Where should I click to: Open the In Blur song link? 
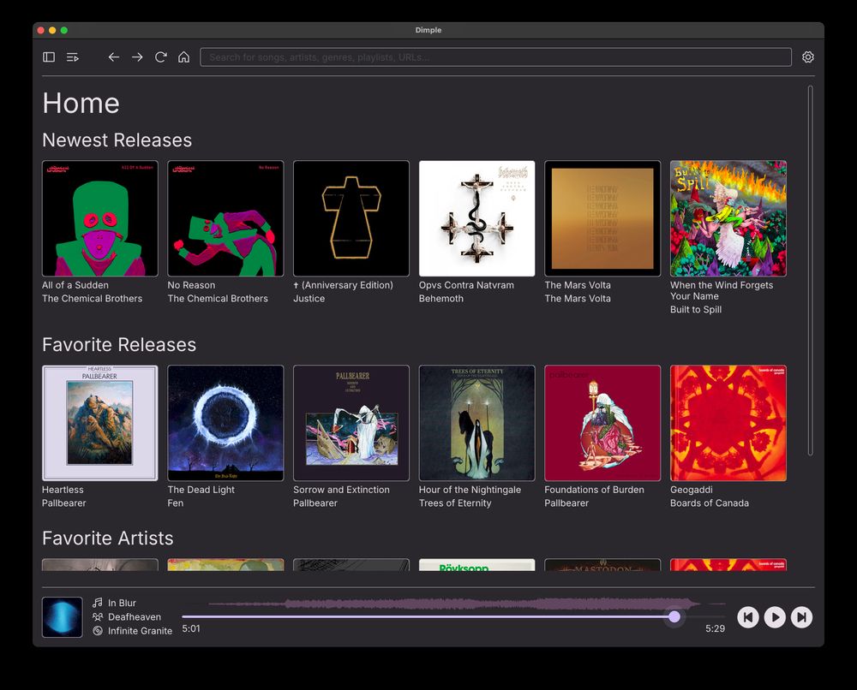(x=122, y=603)
